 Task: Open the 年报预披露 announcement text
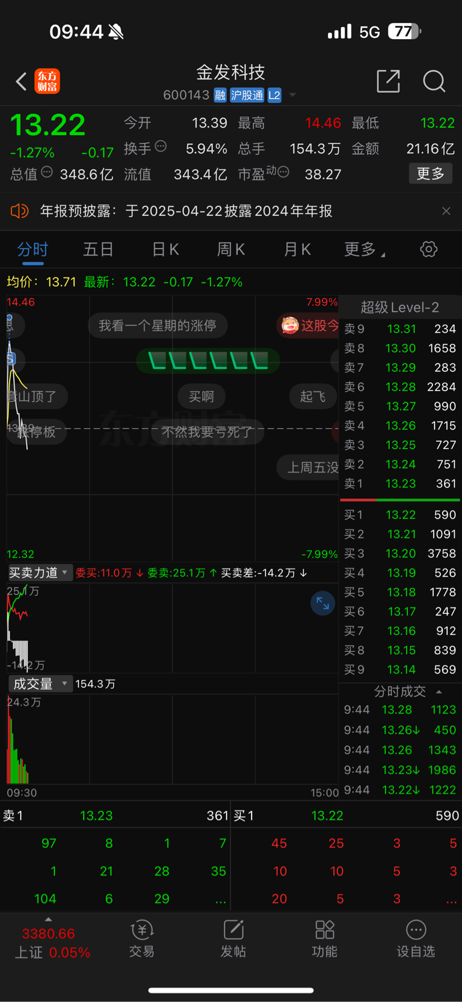click(x=186, y=211)
